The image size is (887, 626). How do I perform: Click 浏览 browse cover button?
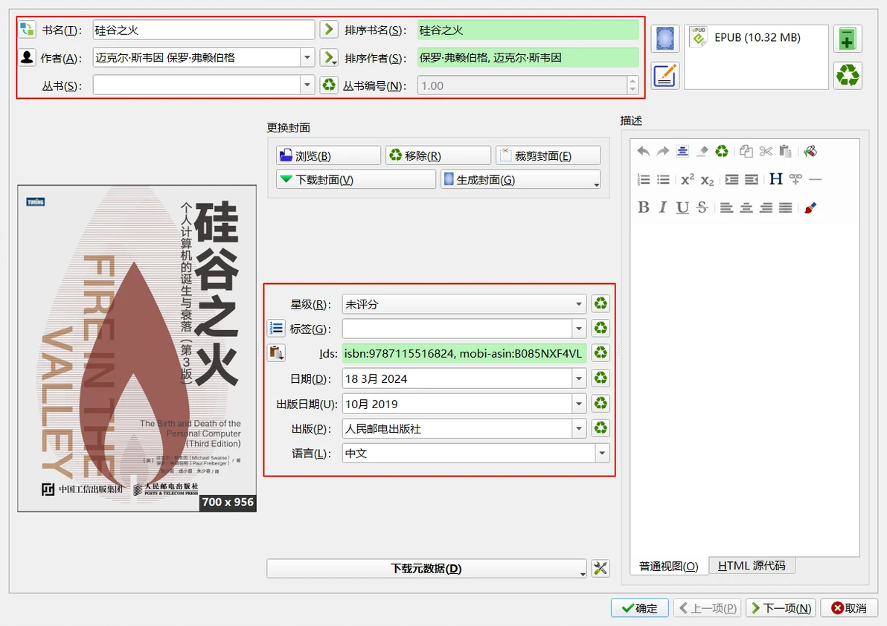point(328,155)
